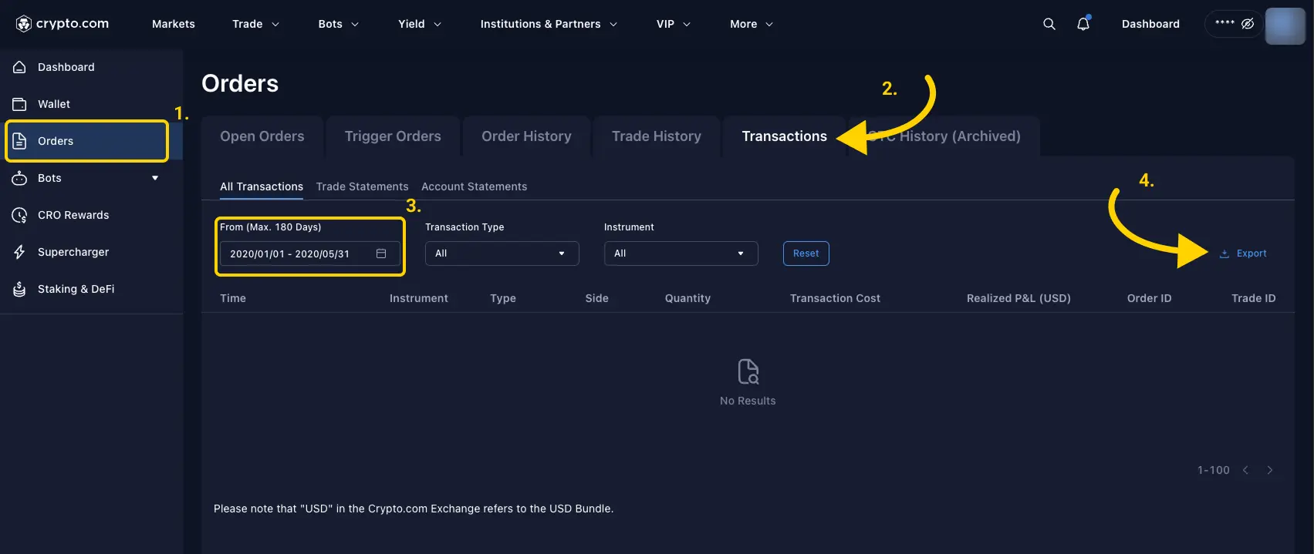Click the Time column header

click(x=233, y=298)
